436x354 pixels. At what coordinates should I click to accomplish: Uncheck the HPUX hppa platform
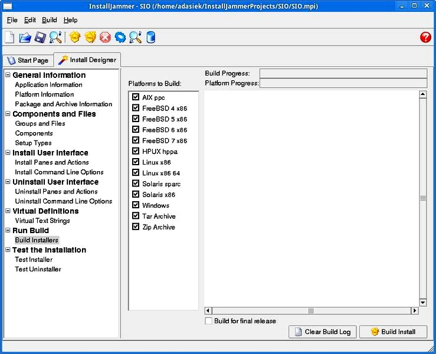click(136, 151)
